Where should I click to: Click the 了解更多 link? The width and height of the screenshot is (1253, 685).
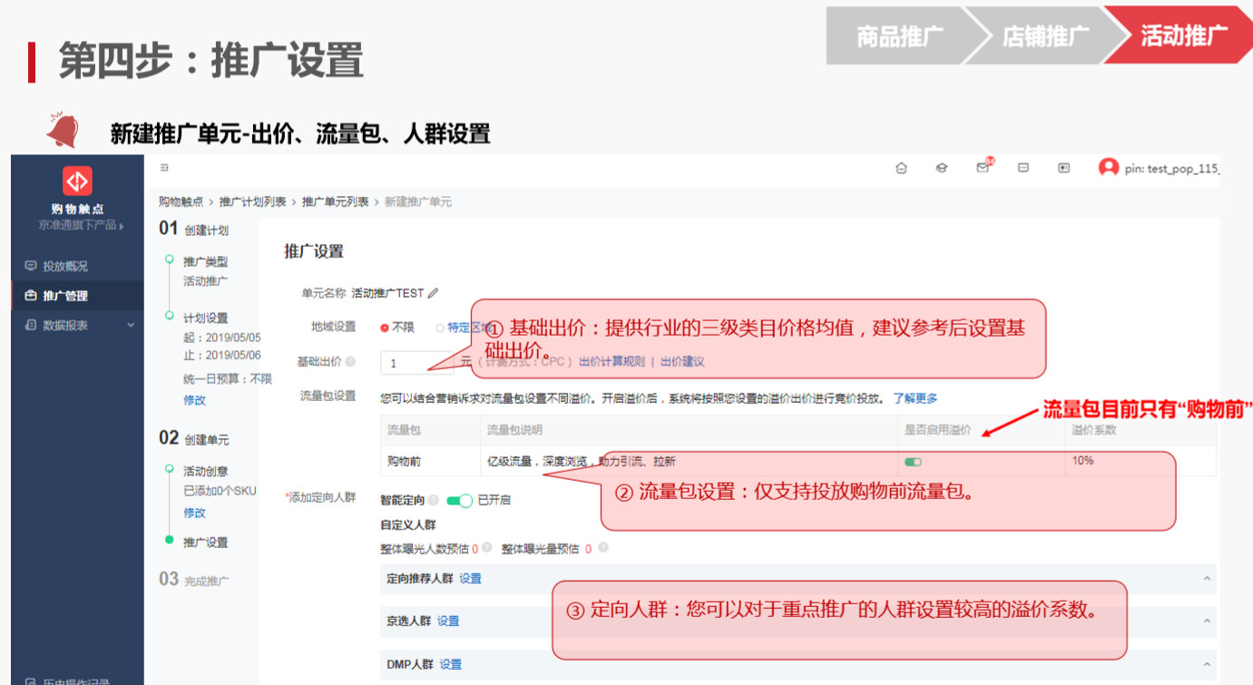[x=915, y=398]
